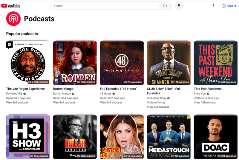Click The Joe Rogan Experience title
Image resolution: width=239 pixels, height=160 pixels.
[x=25, y=89]
